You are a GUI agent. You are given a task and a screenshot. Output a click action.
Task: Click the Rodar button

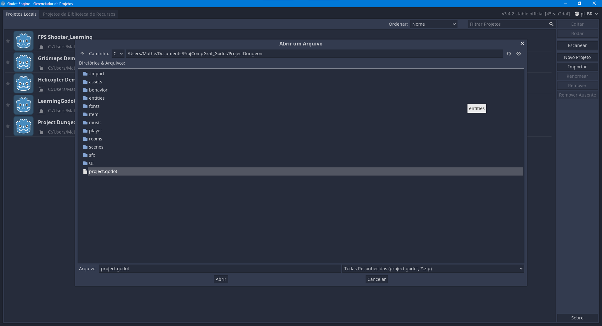577,34
